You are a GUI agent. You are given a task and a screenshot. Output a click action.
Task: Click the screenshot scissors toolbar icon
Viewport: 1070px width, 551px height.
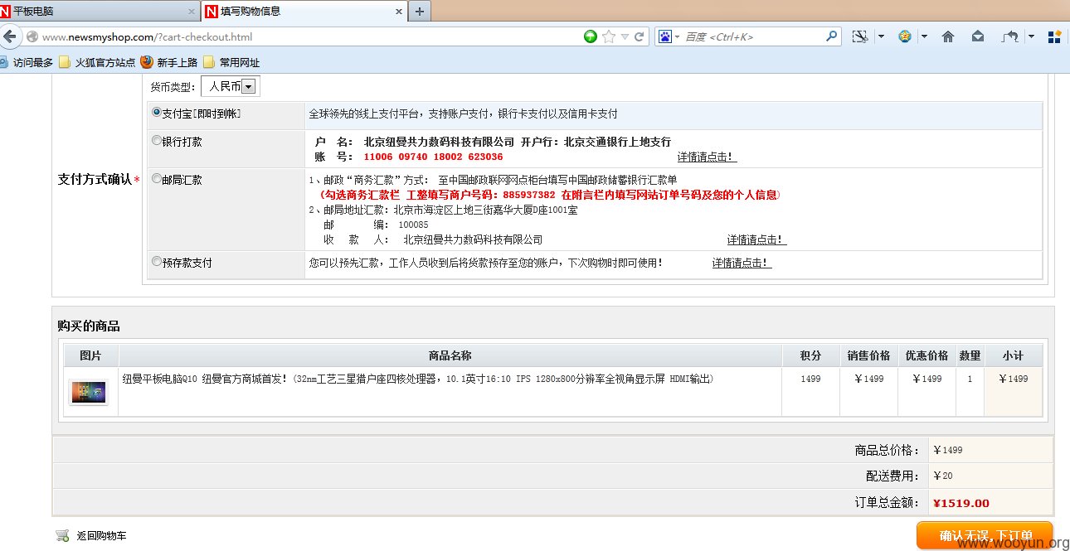click(x=860, y=36)
